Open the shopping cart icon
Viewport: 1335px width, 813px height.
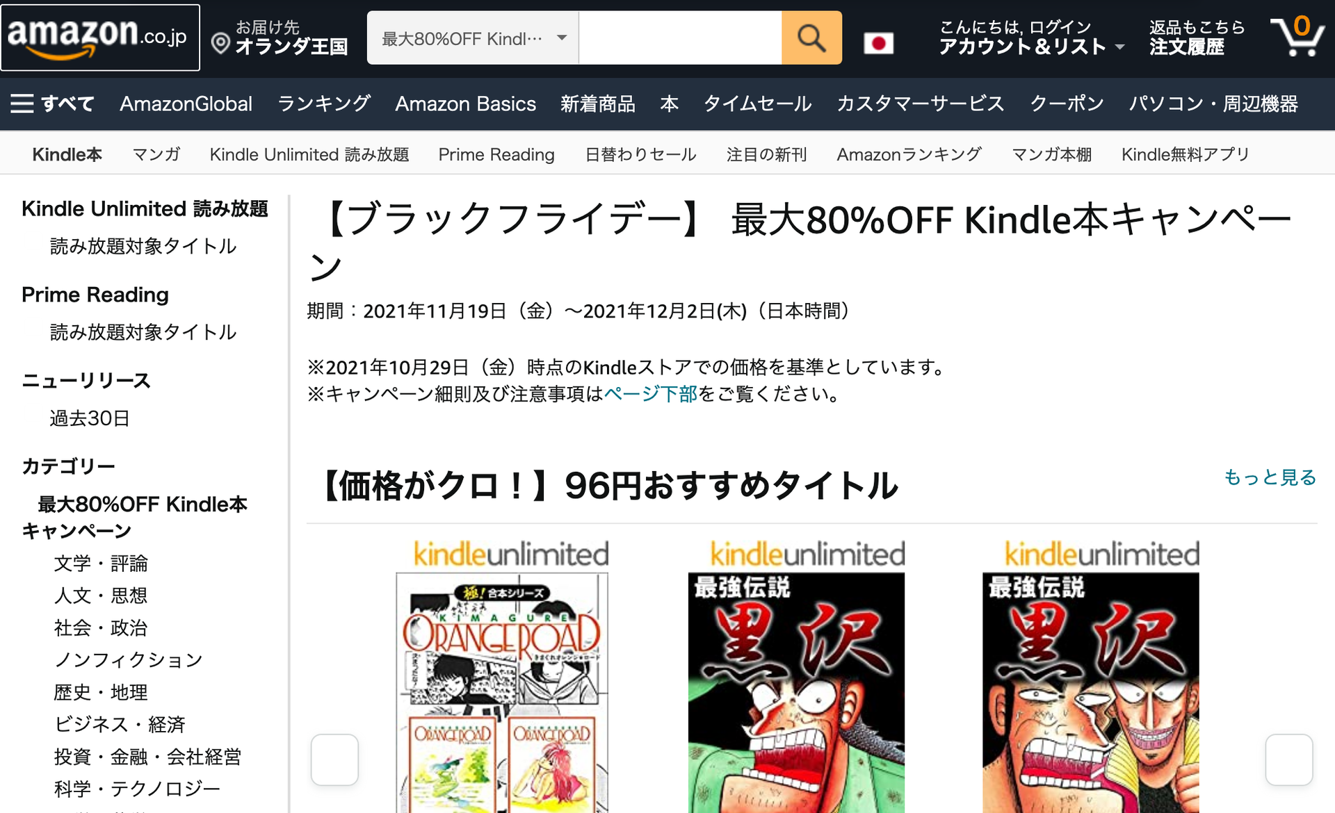[1297, 36]
